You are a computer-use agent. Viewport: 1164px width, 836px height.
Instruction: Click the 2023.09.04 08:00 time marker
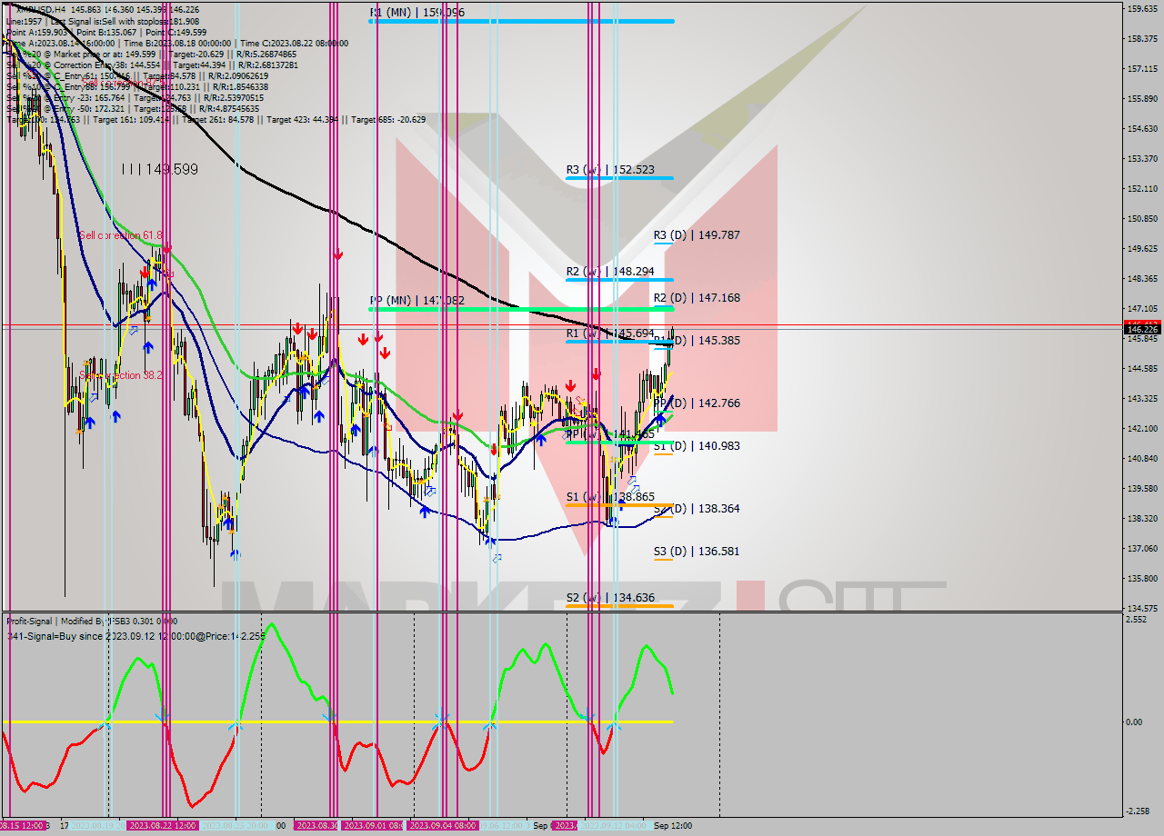[x=444, y=826]
